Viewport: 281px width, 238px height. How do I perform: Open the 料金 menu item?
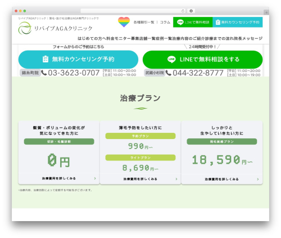pos(110,38)
